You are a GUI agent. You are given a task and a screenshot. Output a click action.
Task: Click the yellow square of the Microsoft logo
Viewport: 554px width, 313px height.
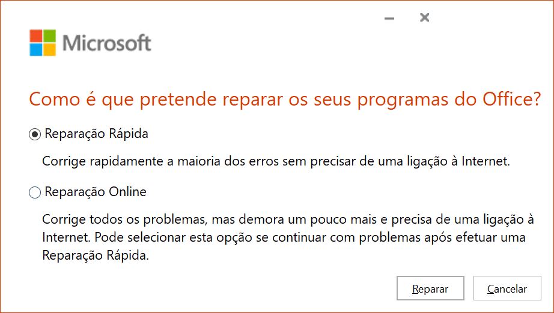49,50
